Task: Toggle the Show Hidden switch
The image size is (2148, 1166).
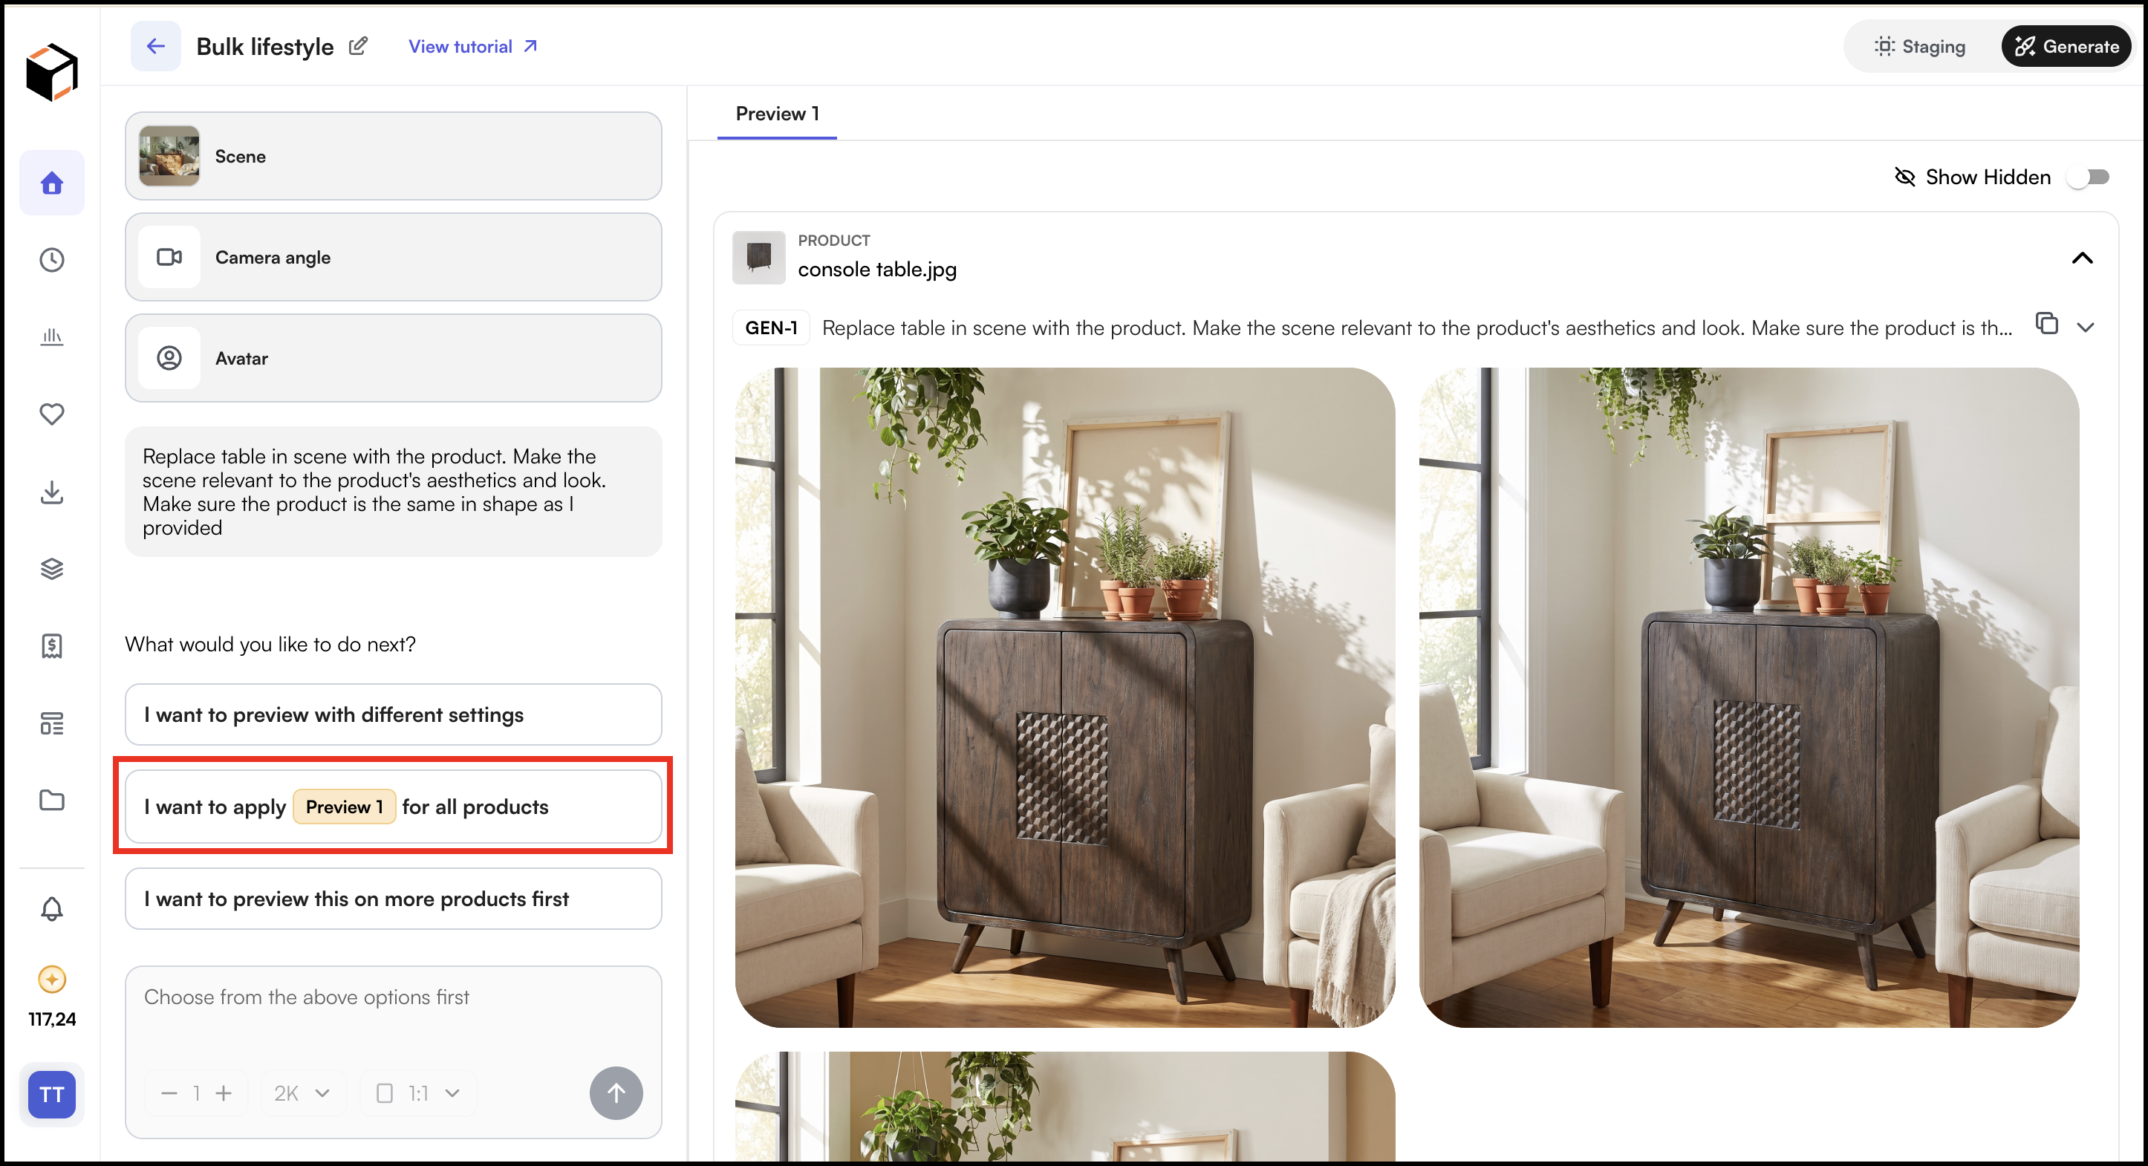Action: point(2089,177)
